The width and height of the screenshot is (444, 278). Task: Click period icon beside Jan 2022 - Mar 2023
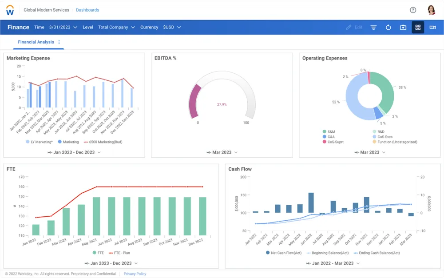tap(309, 263)
